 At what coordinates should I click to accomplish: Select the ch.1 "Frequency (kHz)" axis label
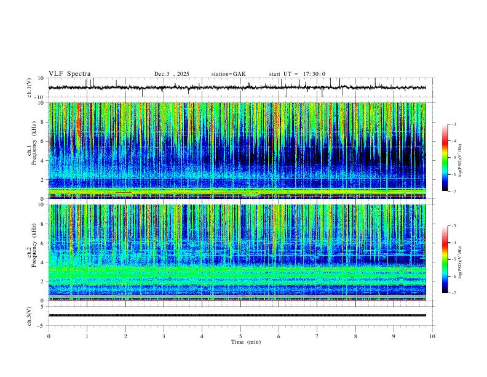point(34,142)
